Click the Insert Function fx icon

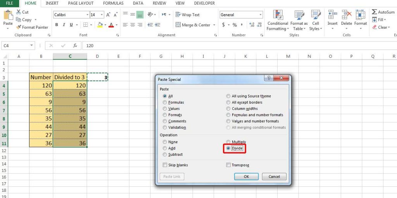(75, 46)
